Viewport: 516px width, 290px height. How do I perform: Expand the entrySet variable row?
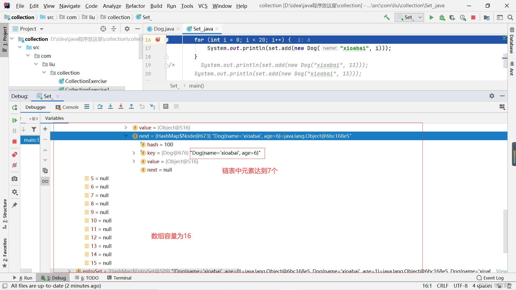[69, 271]
